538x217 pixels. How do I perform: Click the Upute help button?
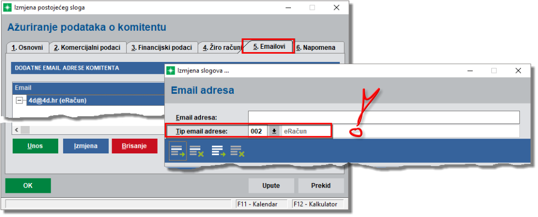(x=271, y=186)
